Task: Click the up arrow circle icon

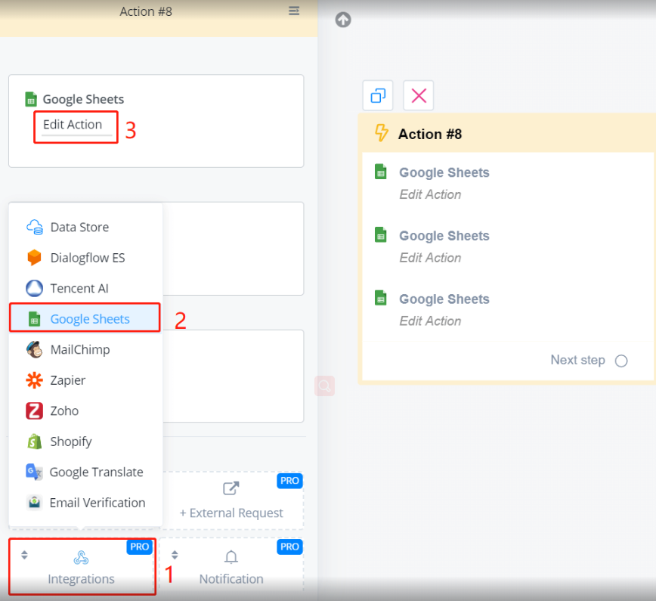Action: [343, 20]
